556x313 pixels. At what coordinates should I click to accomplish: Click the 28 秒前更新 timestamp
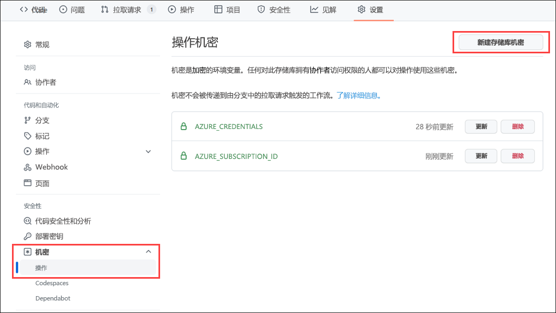click(435, 127)
